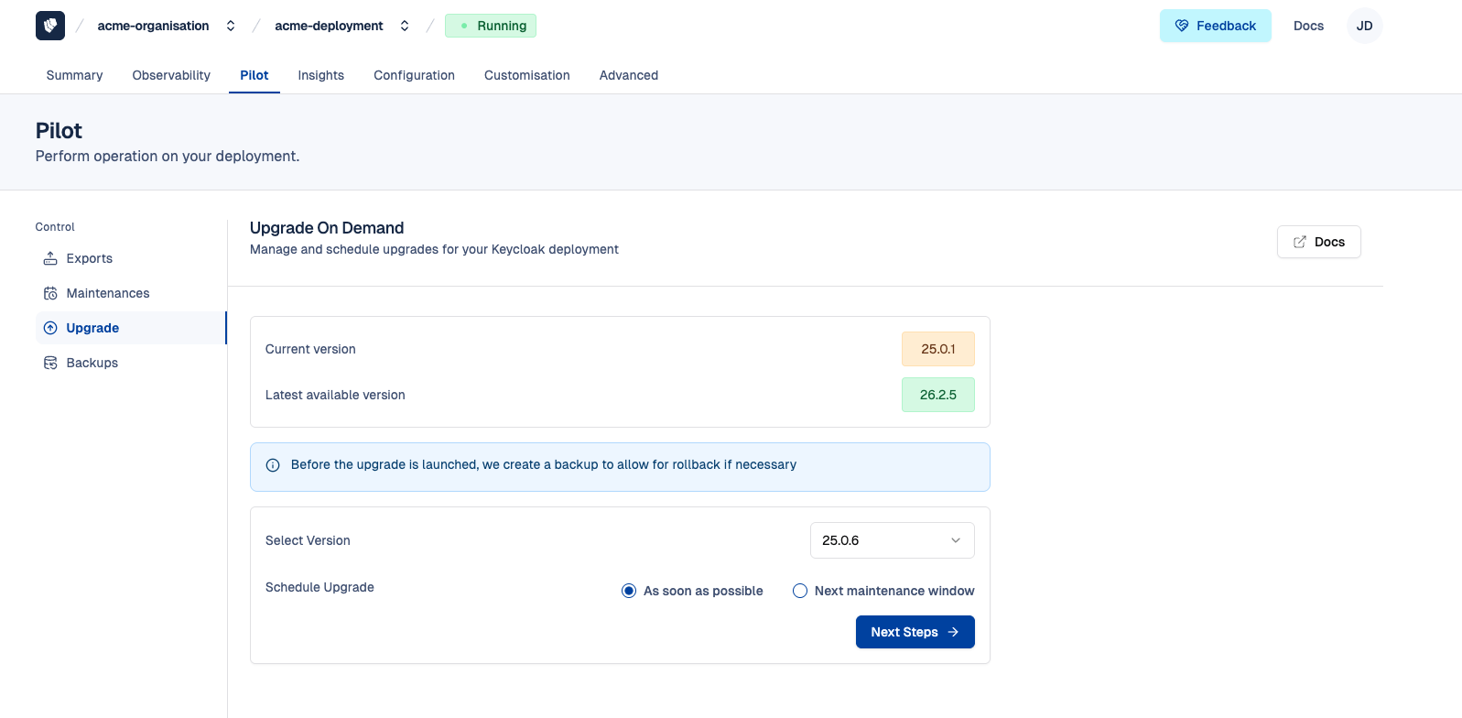
Task: Open the Select Version dropdown showing 25.0.6
Action: click(892, 540)
